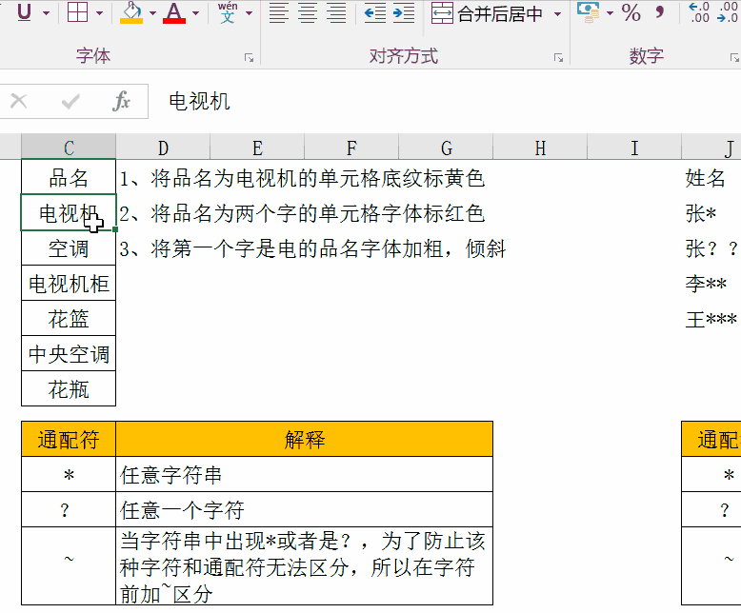Click formula bar text 电视机

pyautogui.click(x=199, y=102)
